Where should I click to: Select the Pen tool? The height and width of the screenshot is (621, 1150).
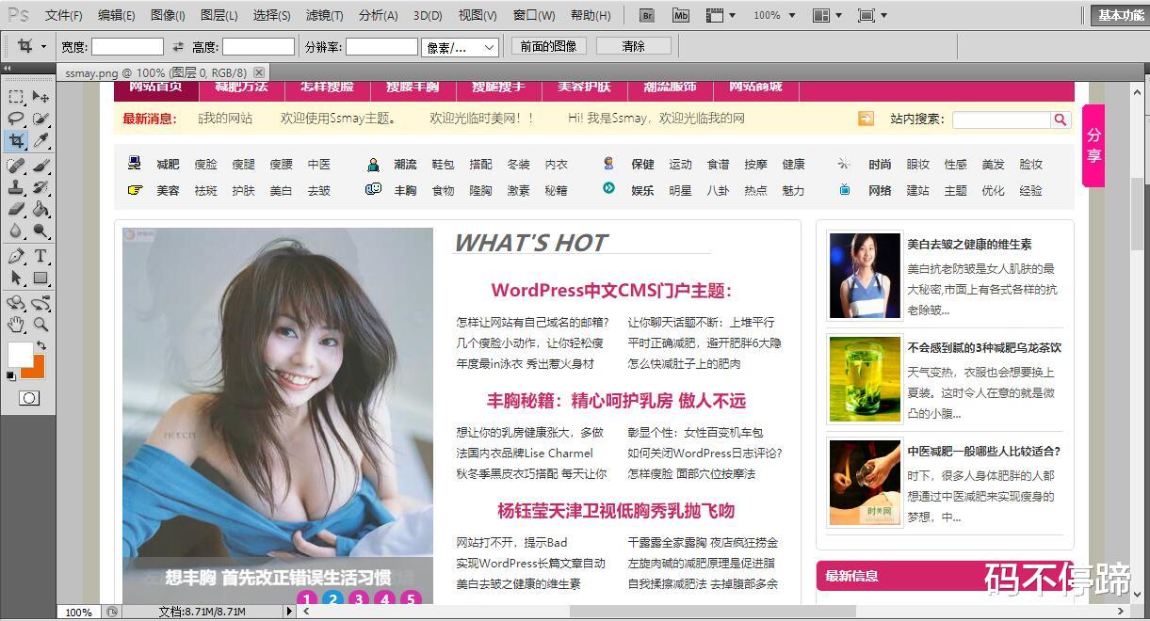tap(14, 255)
